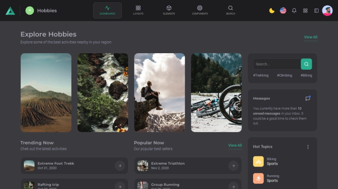Select the yellow Biking Sports icon
Viewport: 338px width, 189px height.
click(x=259, y=161)
